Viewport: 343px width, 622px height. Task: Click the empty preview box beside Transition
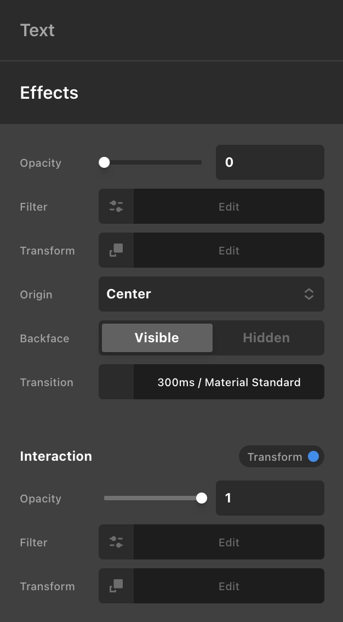[x=116, y=382]
